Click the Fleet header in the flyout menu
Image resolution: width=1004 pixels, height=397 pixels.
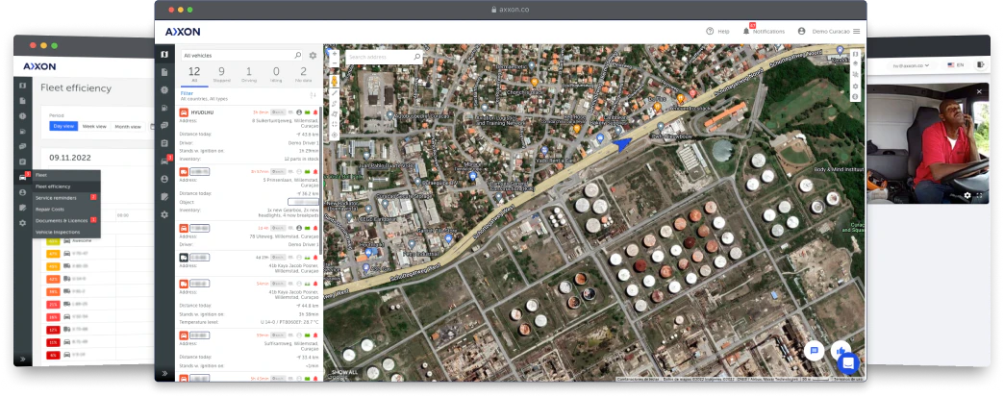[66, 175]
